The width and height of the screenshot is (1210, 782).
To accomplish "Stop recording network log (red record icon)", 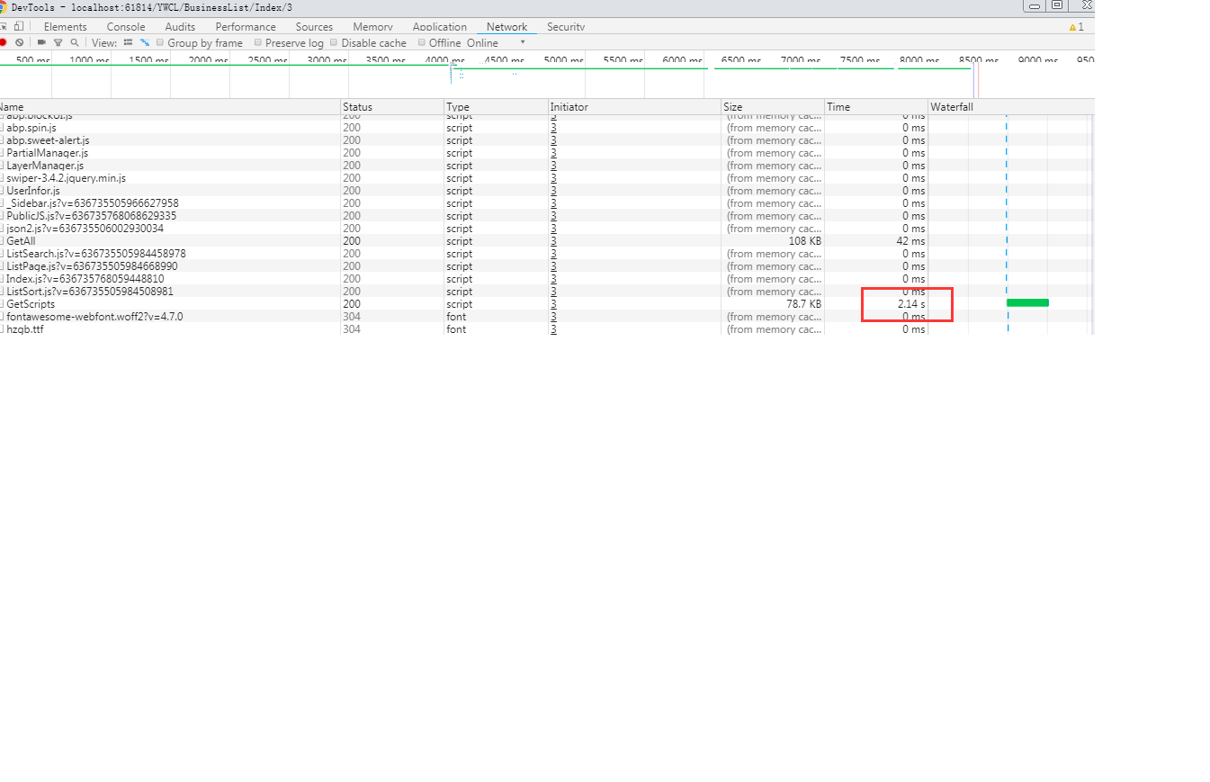I will (4, 42).
